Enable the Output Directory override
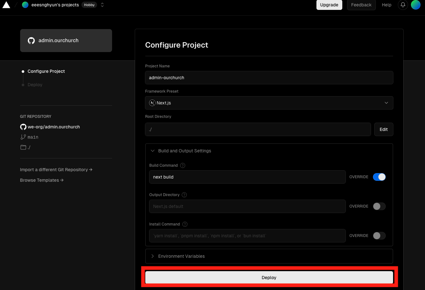The image size is (425, 290). [379, 206]
